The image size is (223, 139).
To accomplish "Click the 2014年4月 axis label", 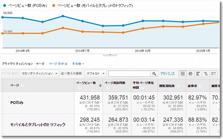I will (22, 51).
